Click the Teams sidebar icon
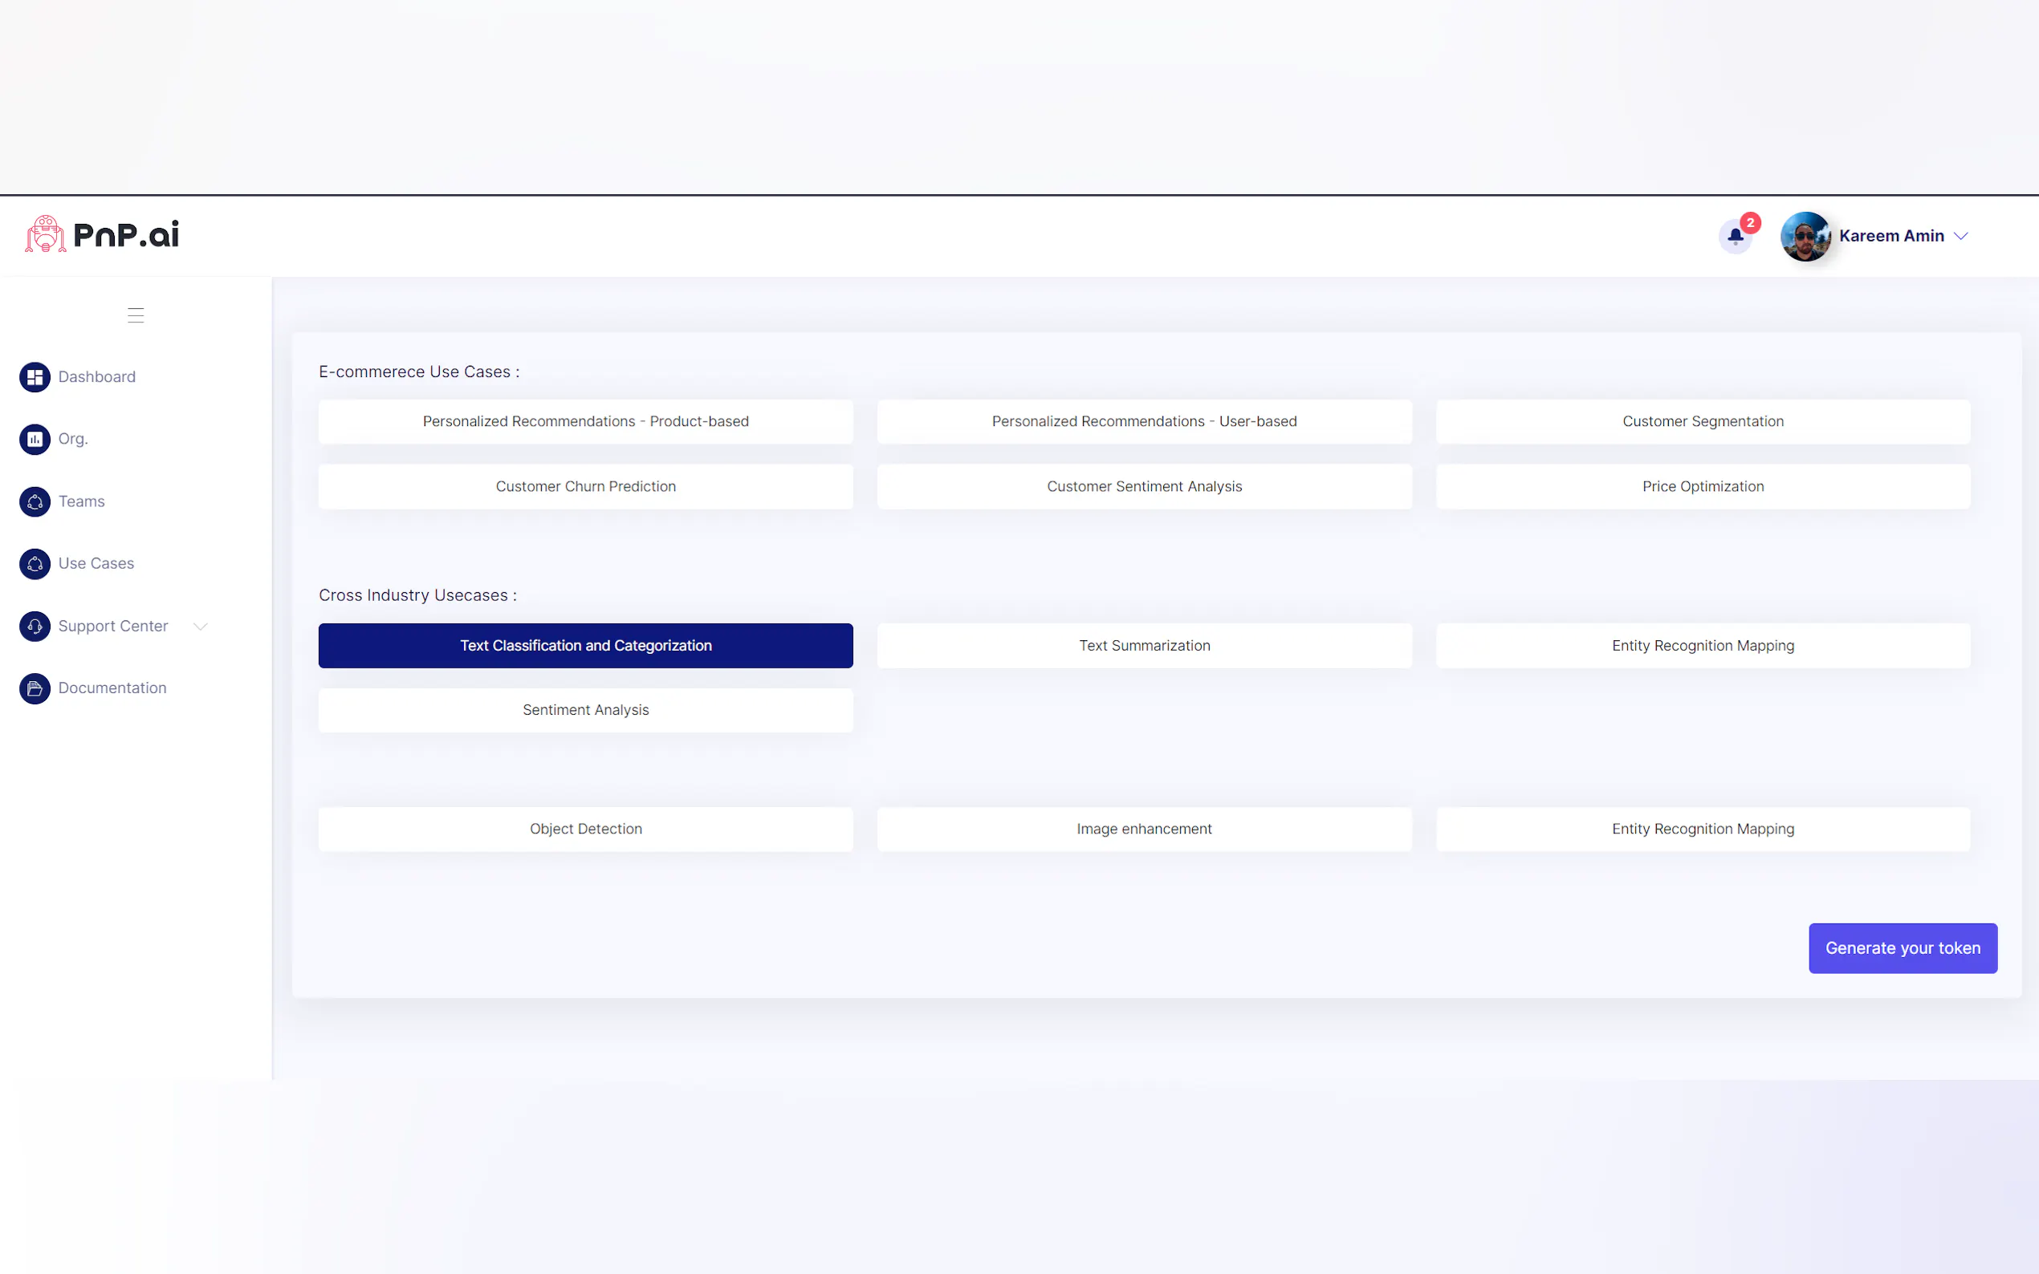 [35, 501]
